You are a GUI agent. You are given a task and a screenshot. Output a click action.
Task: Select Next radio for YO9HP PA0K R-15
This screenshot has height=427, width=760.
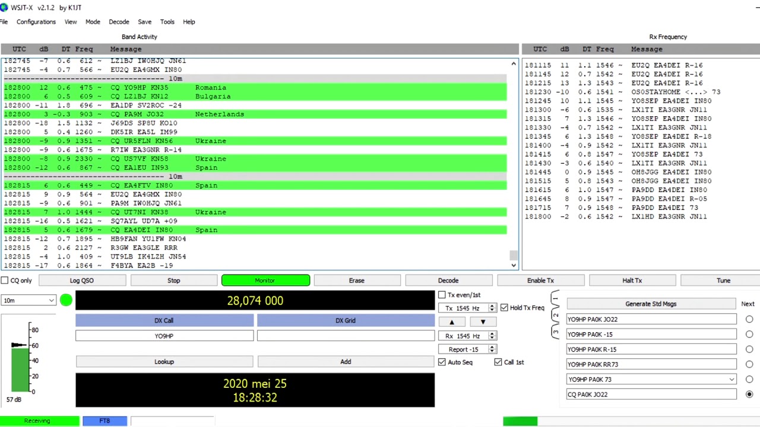coord(749,349)
